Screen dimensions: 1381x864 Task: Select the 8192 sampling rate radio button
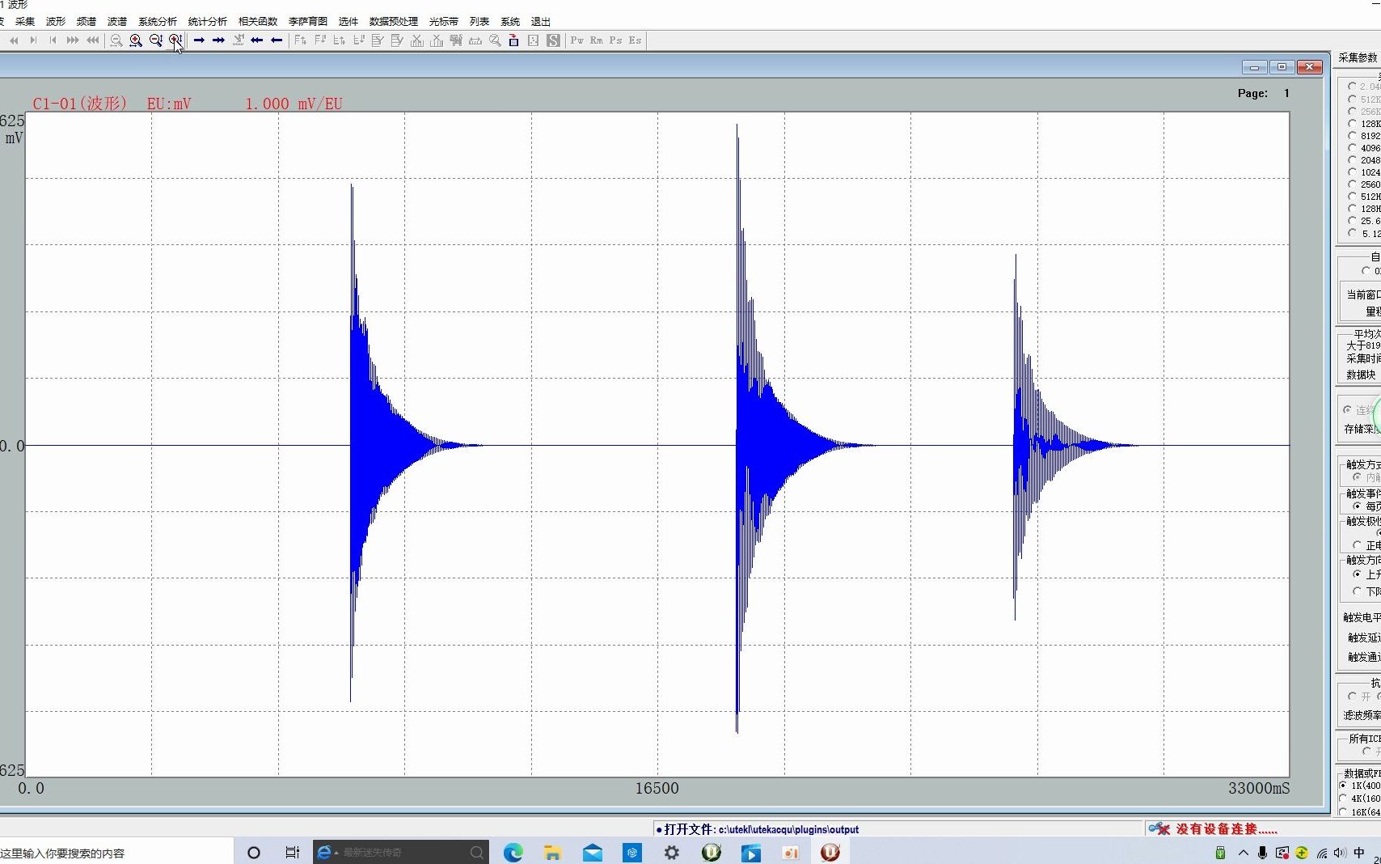coord(1352,136)
